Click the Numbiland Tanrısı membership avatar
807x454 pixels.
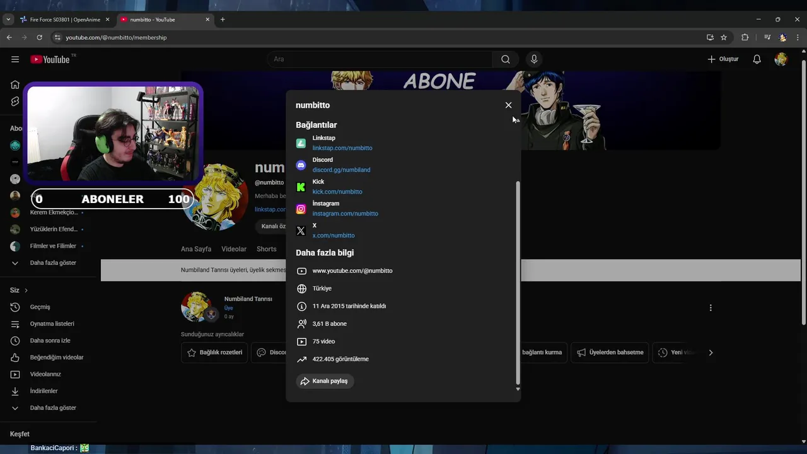click(196, 306)
